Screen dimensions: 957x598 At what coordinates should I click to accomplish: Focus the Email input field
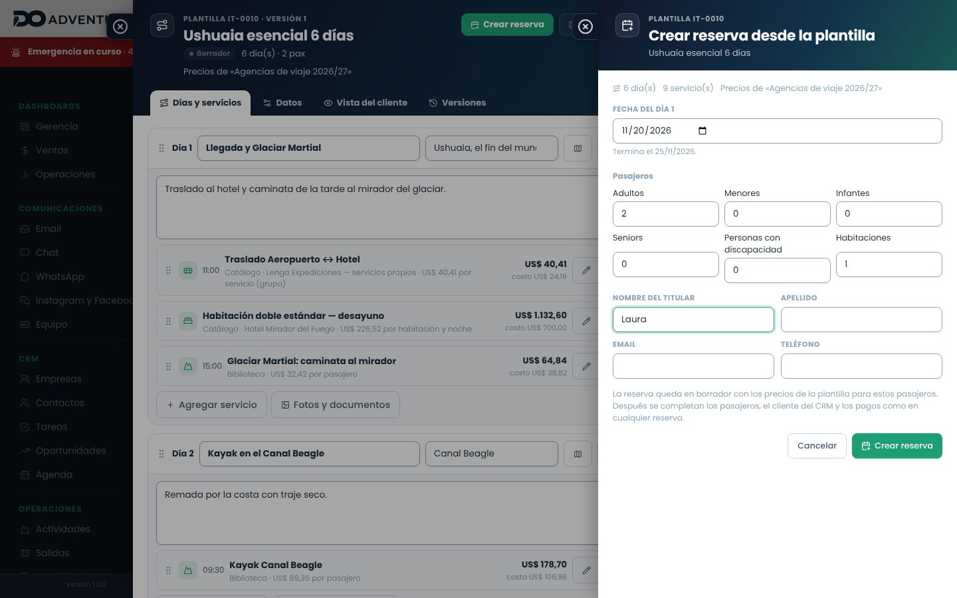pyautogui.click(x=693, y=366)
